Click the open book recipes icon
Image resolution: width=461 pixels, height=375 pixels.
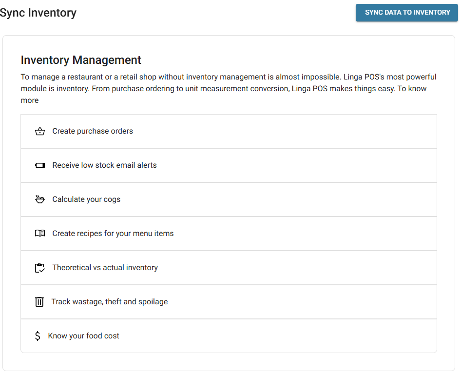coord(40,234)
